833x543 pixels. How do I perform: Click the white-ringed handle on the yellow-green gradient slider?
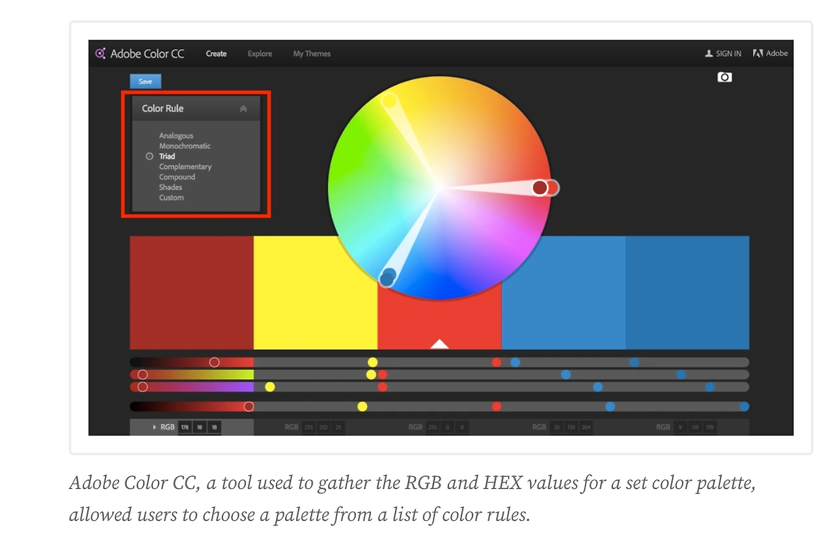click(x=143, y=375)
